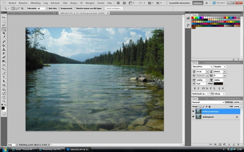Select the Magic Wand tool in toolbox
The image size is (244, 152).
pos(4,29)
